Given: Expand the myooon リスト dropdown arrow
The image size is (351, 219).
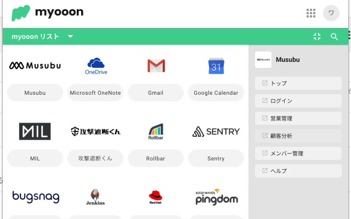Looking at the screenshot, I should tap(70, 37).
